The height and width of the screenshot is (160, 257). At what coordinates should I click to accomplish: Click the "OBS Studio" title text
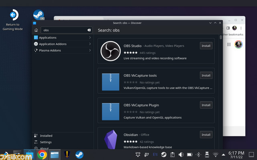pos(133,46)
